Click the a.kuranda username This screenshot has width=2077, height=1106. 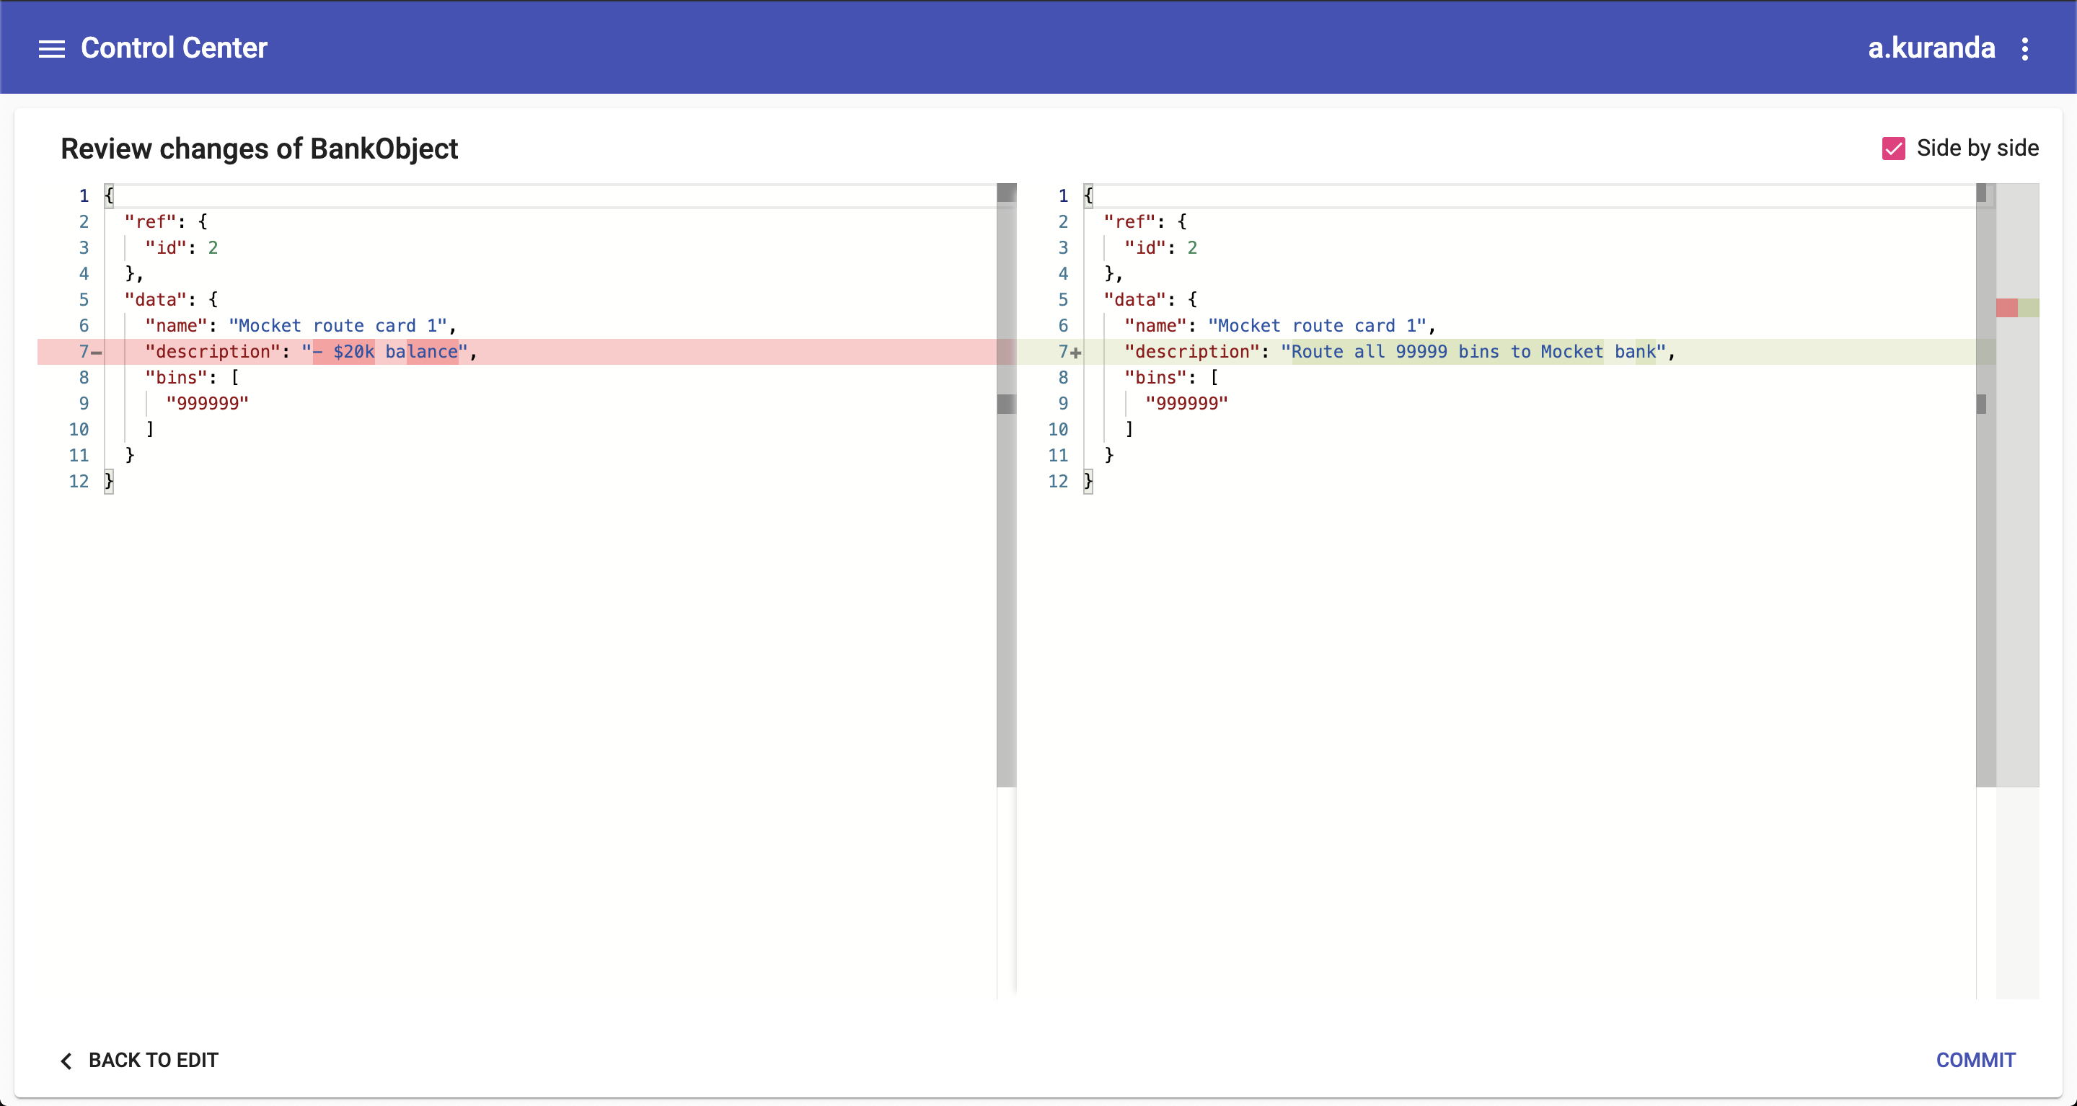(x=1931, y=48)
